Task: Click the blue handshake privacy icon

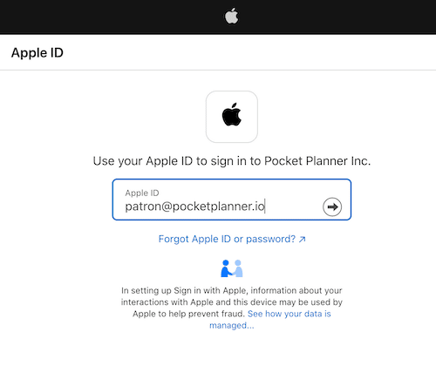Action: (232, 268)
